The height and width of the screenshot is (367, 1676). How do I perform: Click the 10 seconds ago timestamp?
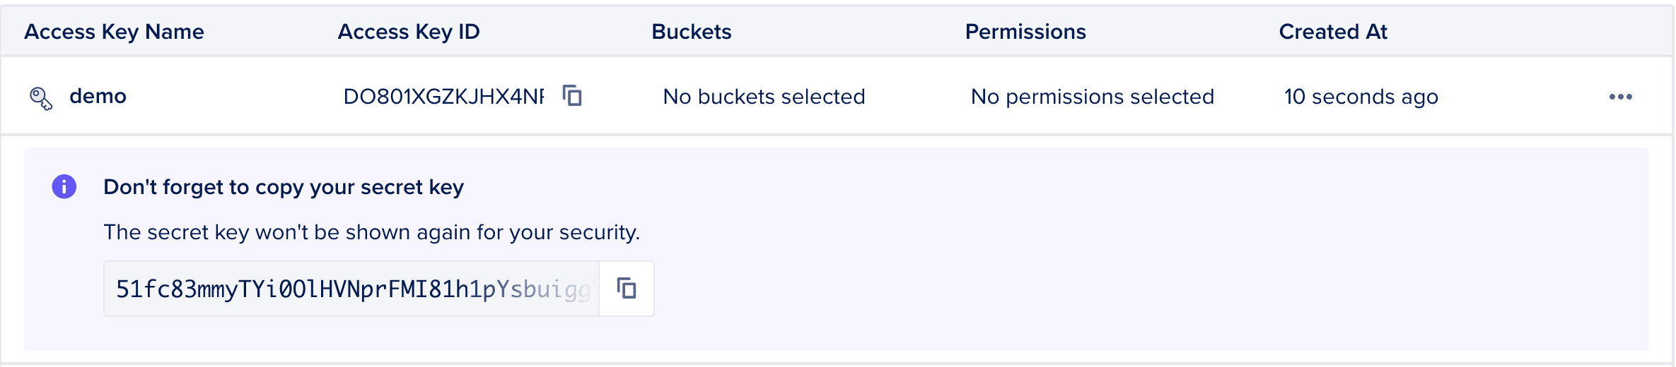pyautogui.click(x=1361, y=97)
